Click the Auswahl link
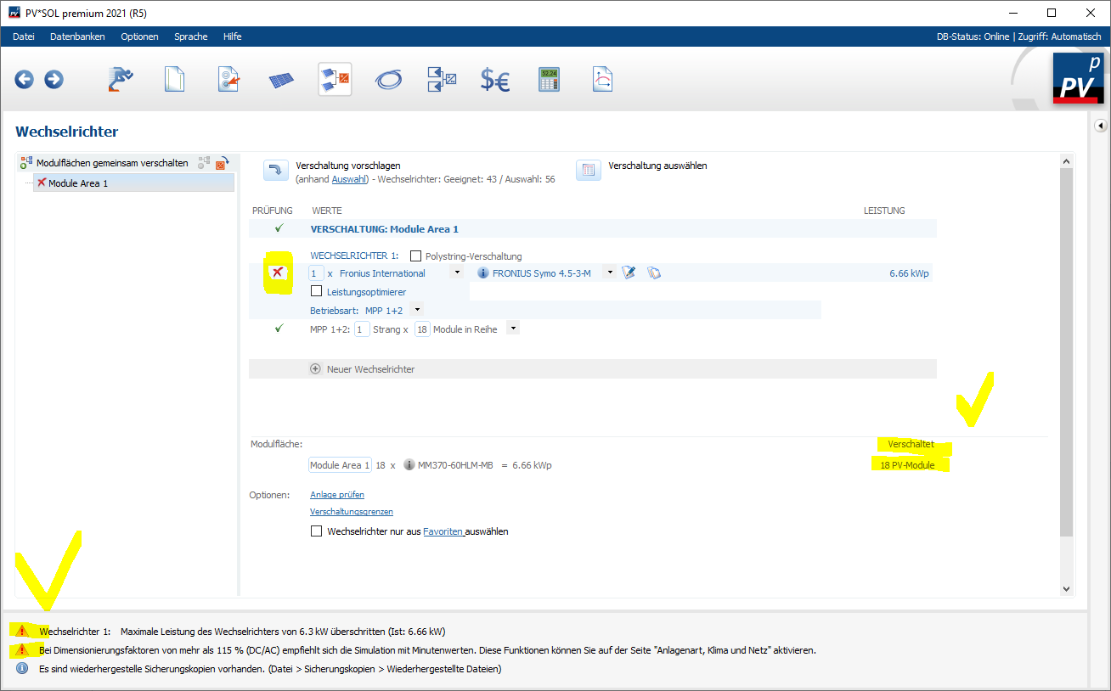Screen dimensions: 1111x691 coord(350,180)
